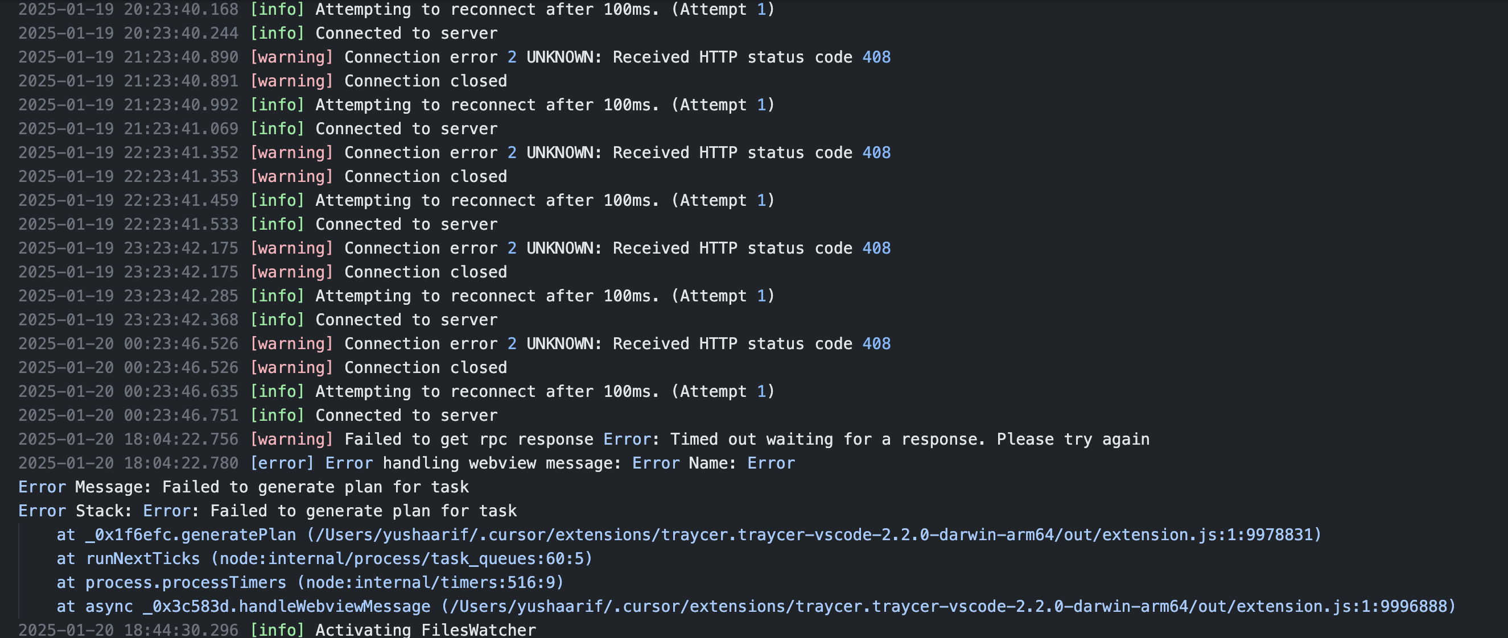
Task: Click 'Connected to server' at 00:23:46.751
Action: 406,415
